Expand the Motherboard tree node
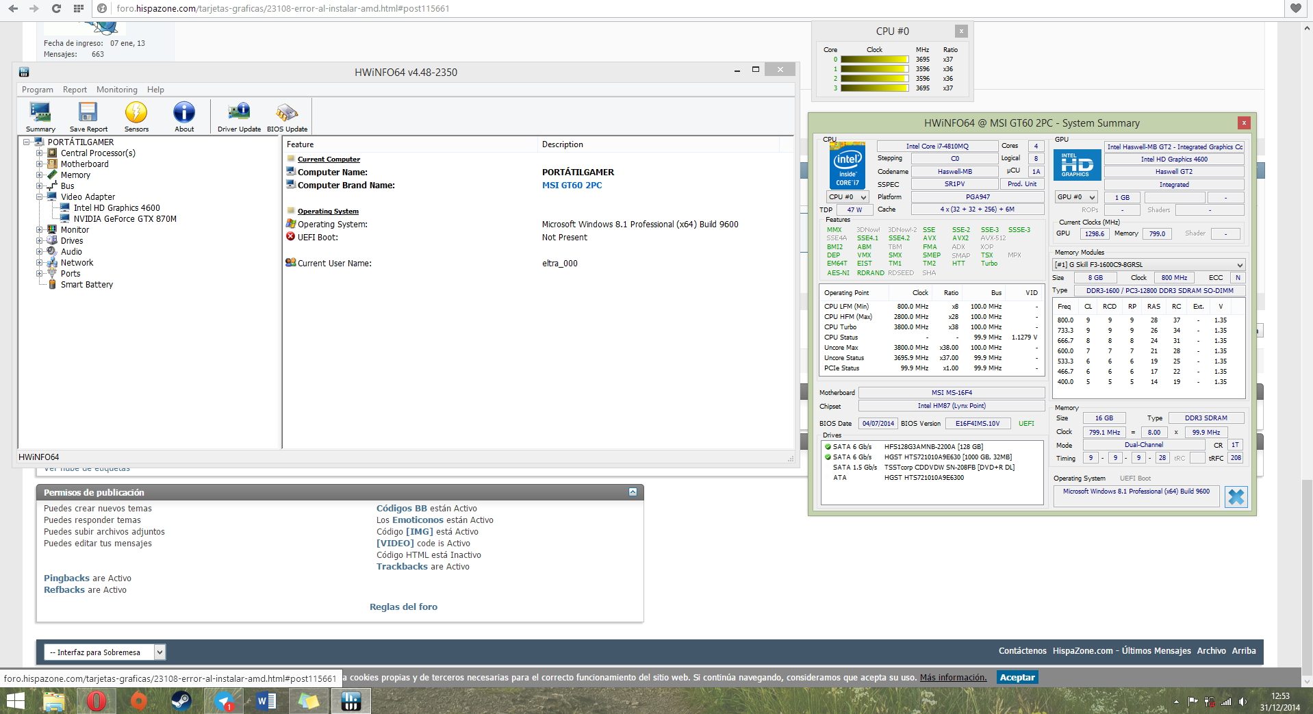Screen dimensions: 1313x714 [x=40, y=164]
